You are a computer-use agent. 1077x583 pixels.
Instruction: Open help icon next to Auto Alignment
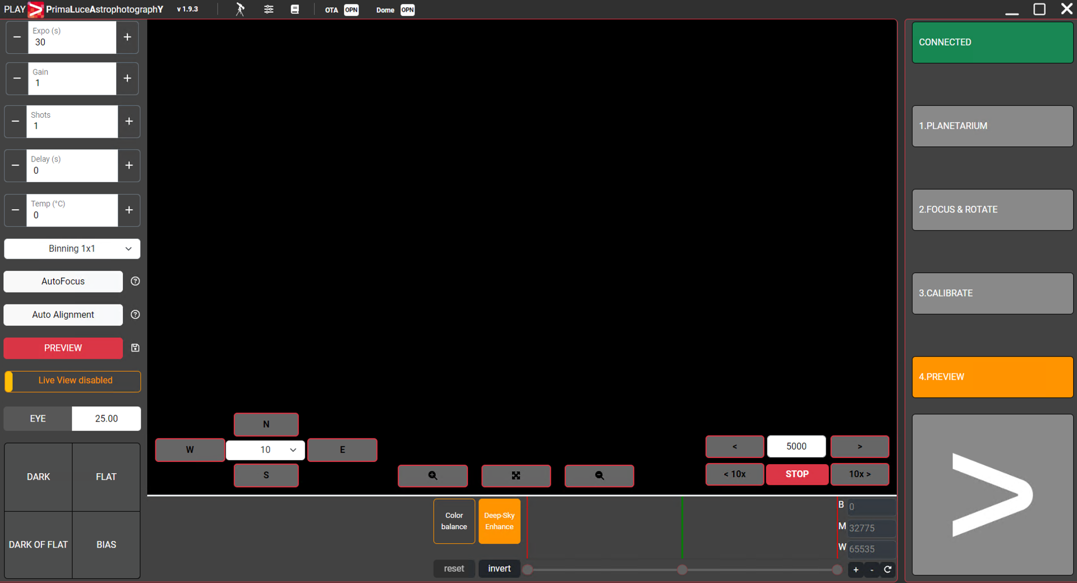(x=135, y=314)
